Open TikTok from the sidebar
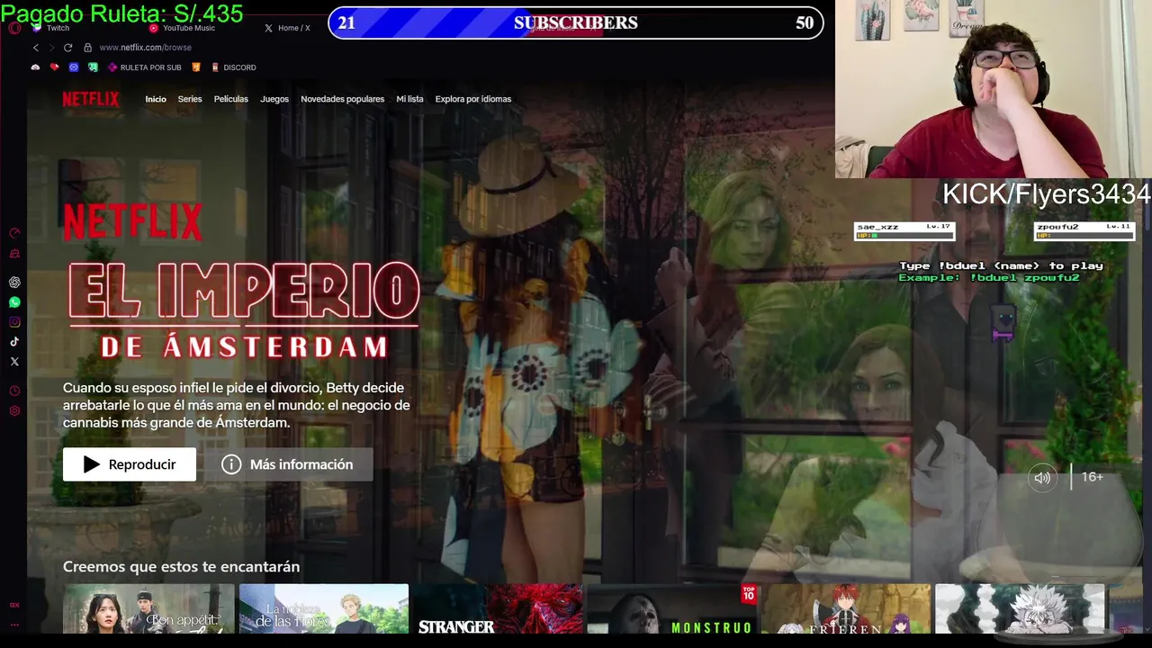 click(x=14, y=342)
